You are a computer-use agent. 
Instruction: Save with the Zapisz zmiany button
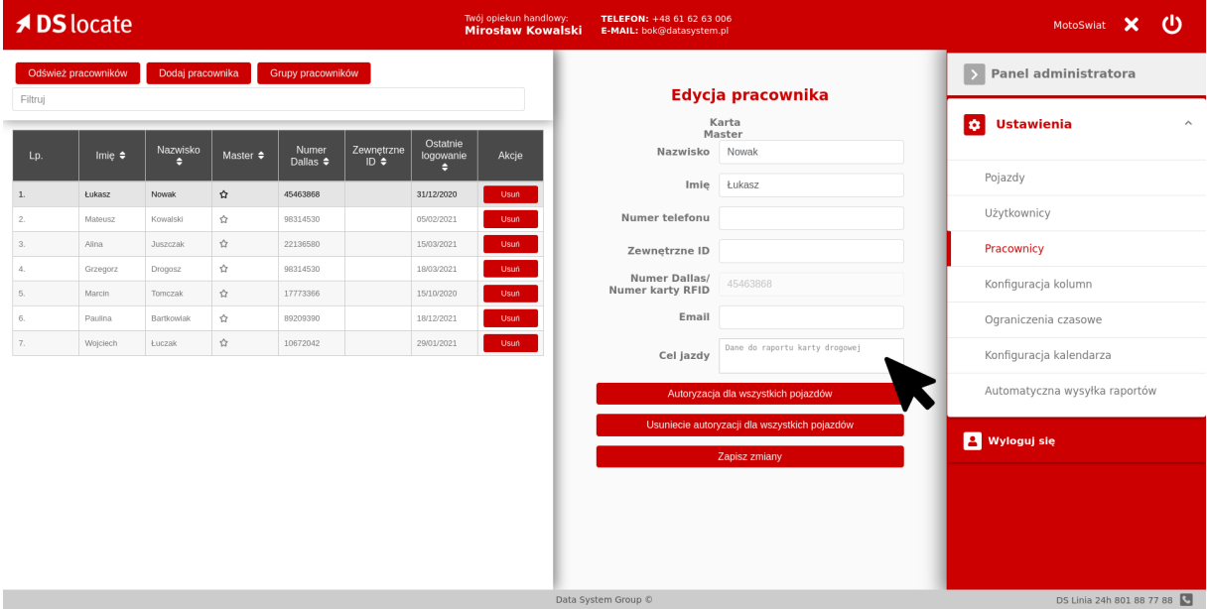pos(749,457)
